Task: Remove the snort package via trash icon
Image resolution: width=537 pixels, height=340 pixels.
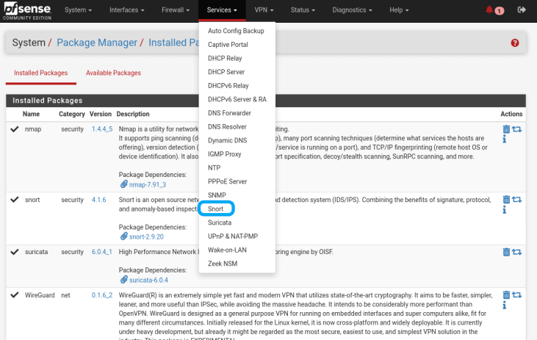Action: click(x=506, y=199)
